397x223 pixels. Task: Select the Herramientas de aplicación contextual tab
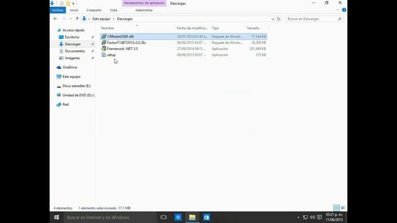[144, 3]
